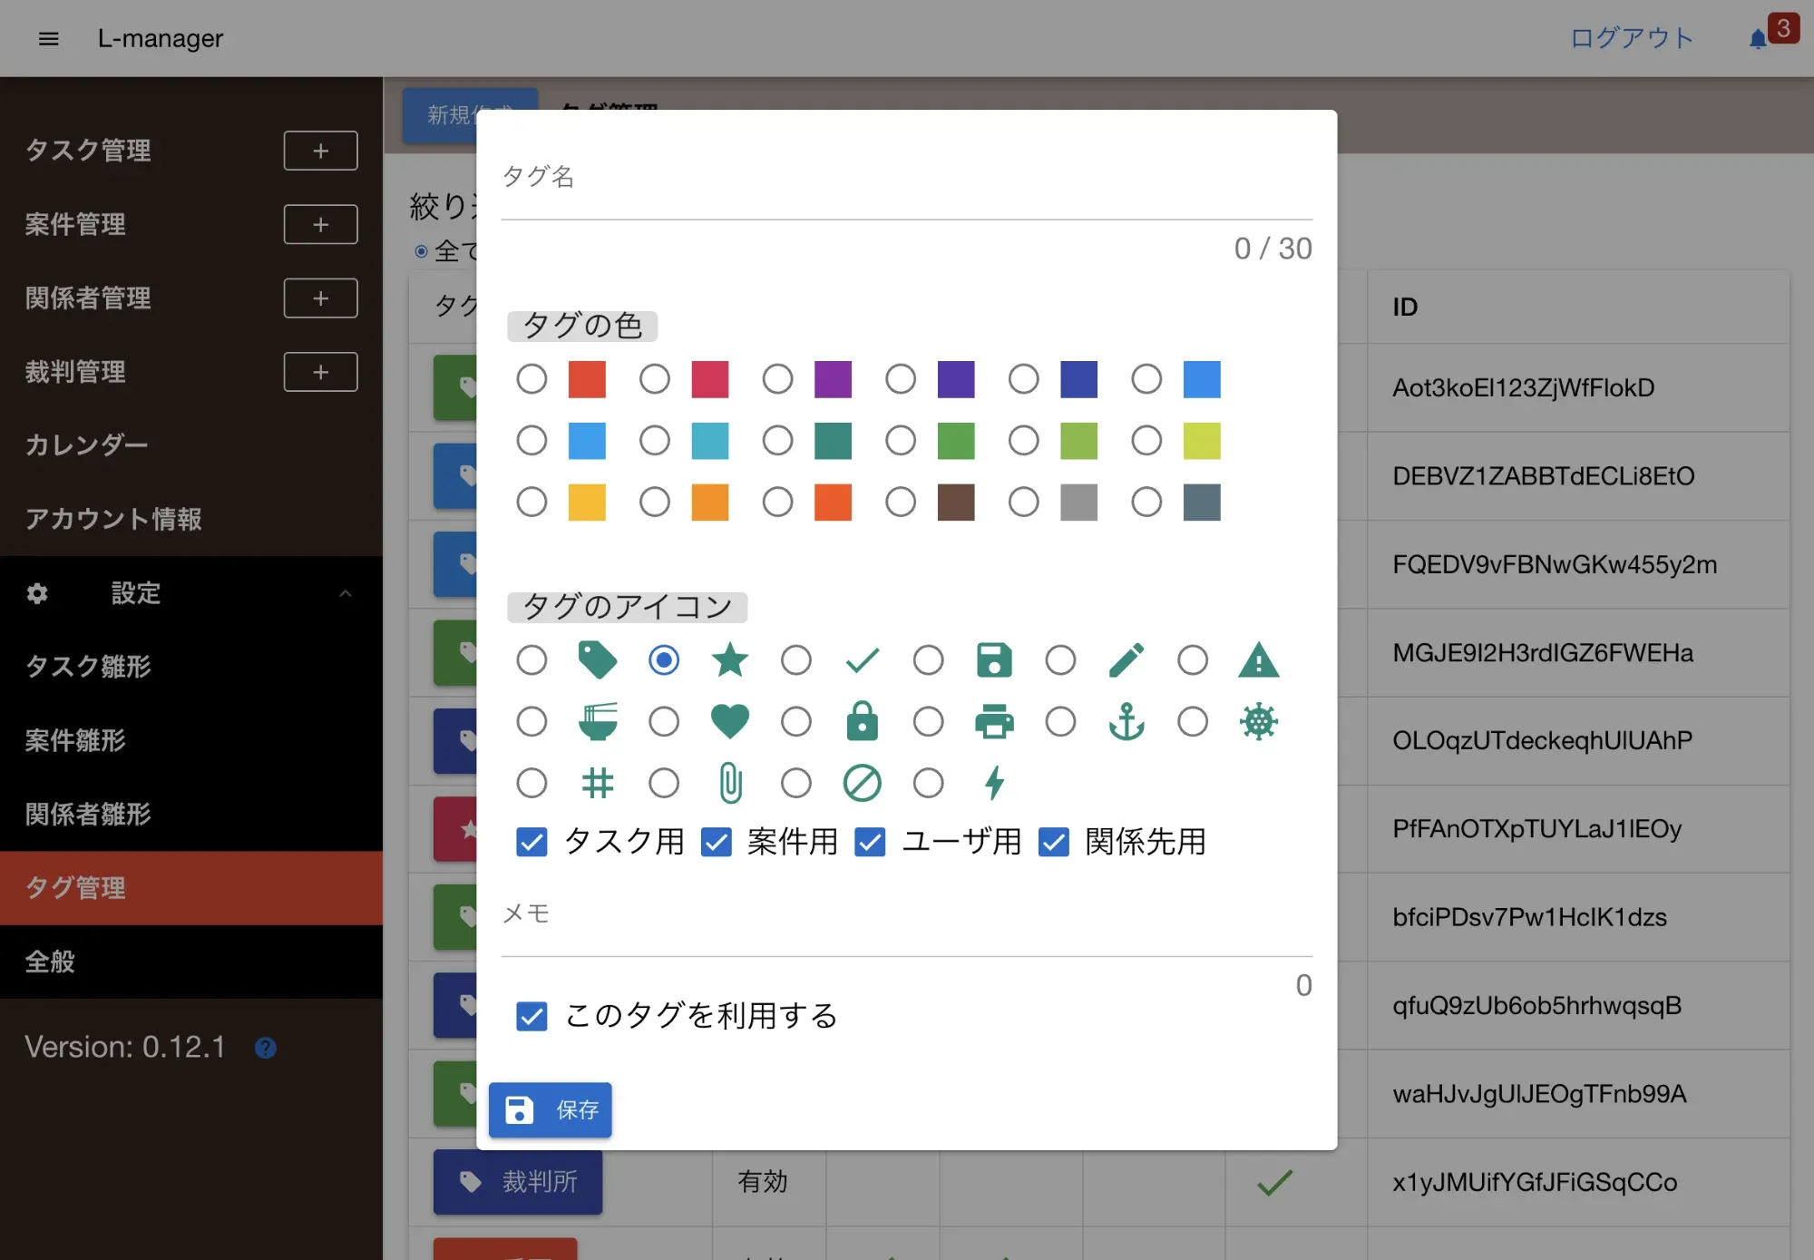
Task: Collapse the 設定 sidebar section
Action: point(345,593)
